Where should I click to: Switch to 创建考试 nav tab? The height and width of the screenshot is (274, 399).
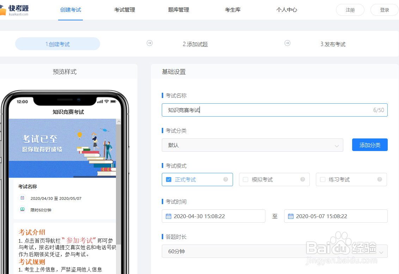[70, 10]
